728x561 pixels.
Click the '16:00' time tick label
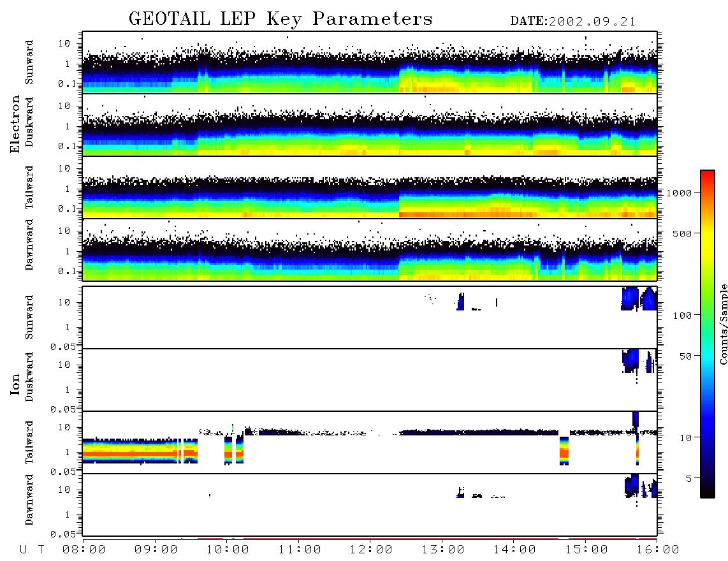[x=657, y=550]
